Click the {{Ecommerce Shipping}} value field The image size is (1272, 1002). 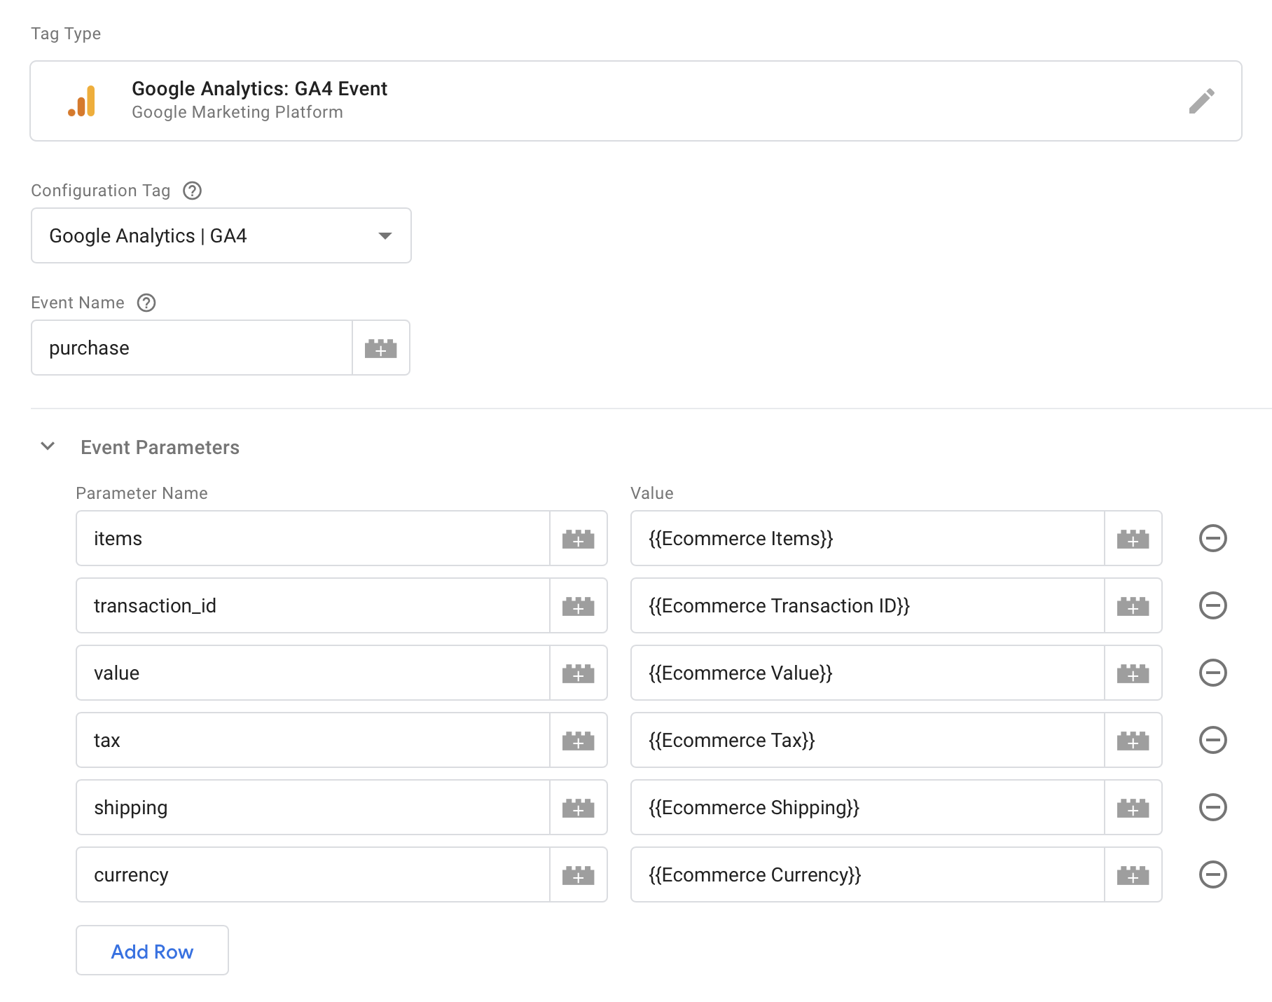[868, 808]
